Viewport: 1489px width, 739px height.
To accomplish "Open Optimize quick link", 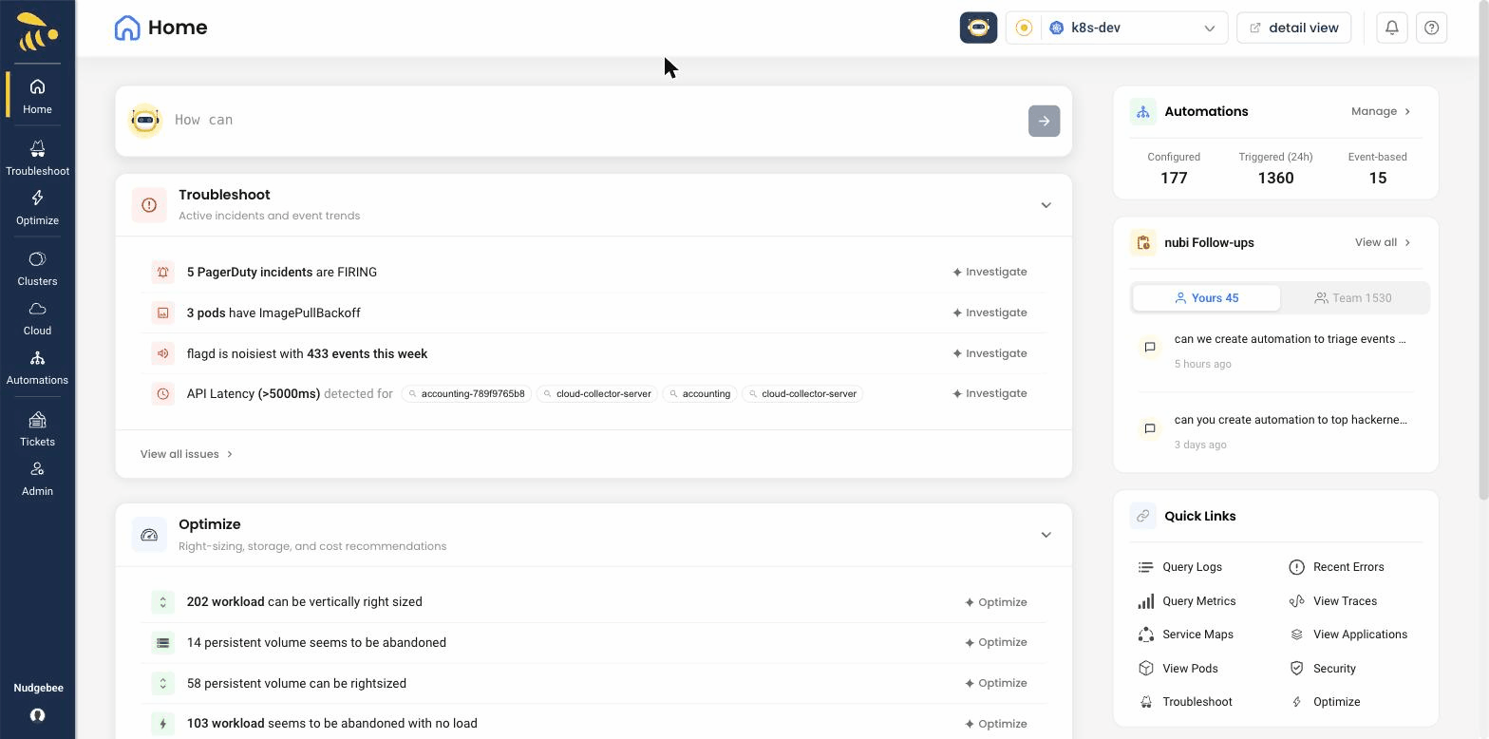I will click(1324, 702).
